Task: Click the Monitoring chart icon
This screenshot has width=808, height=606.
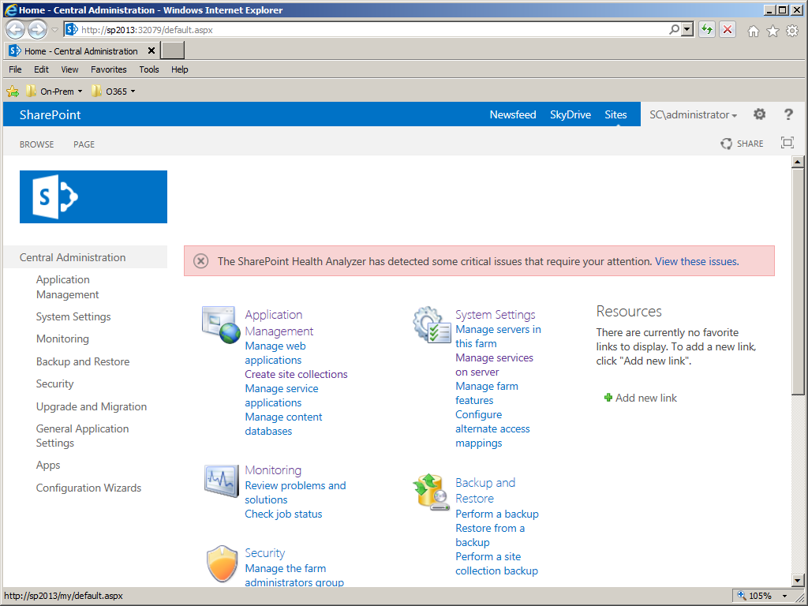Action: click(222, 481)
